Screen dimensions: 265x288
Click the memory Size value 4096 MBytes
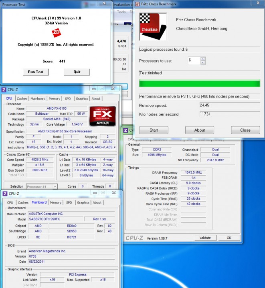tap(157, 155)
